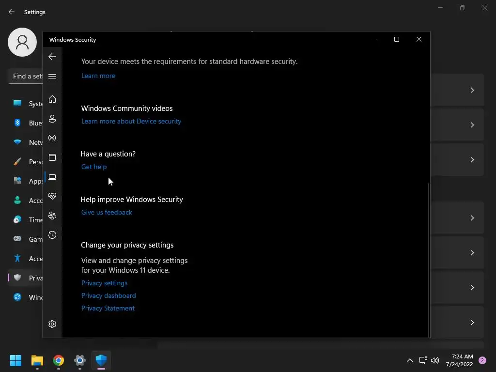Select Accessibility in Settings sidebar
Screen dimensions: 496x372
coord(26,259)
